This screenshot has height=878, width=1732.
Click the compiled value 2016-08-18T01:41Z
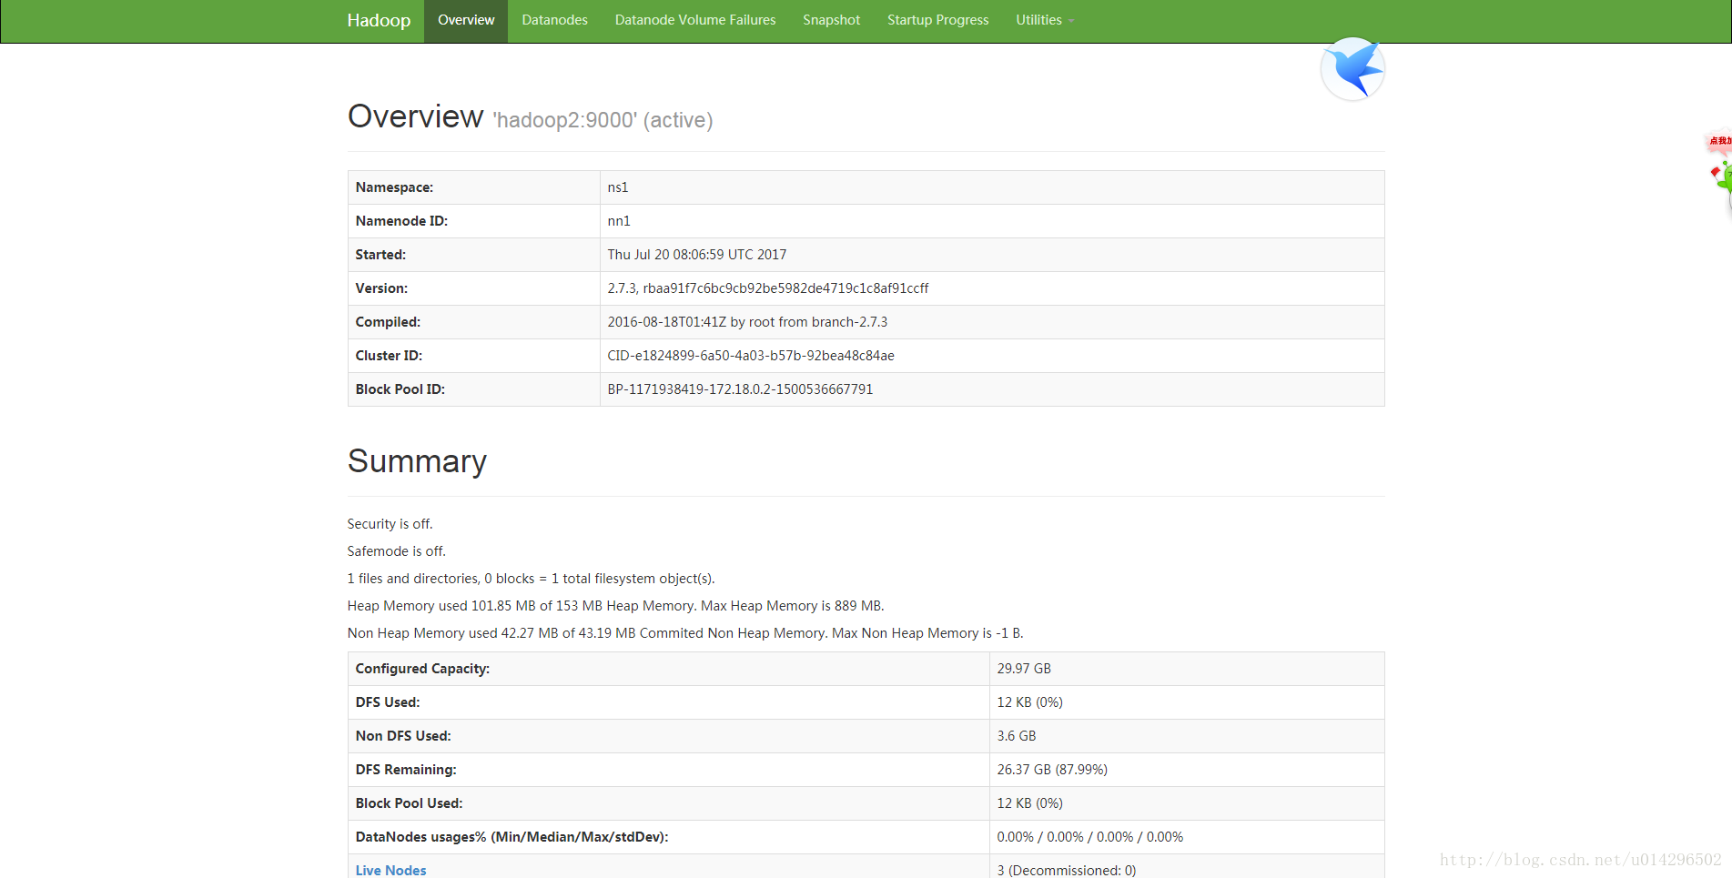coord(747,322)
